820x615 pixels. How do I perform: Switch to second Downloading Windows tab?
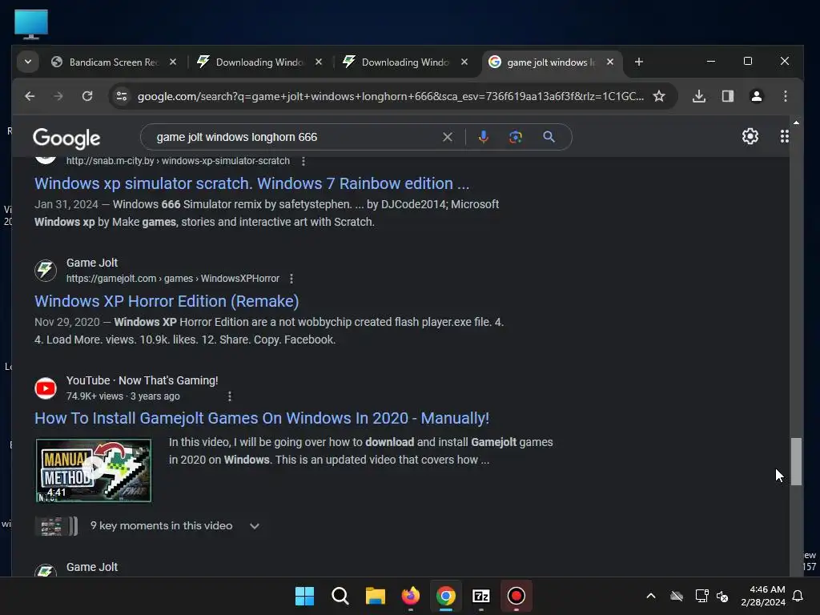tap(405, 62)
